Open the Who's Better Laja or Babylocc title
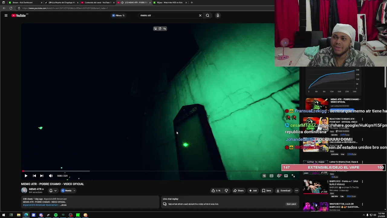The image size is (387, 218). pyautogui.click(x=344, y=206)
